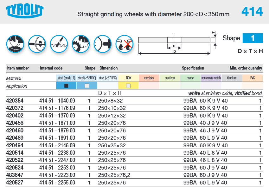Viewport: 269px width, 187px height.
Task: Open item number 420354
Action: (x=15, y=101)
